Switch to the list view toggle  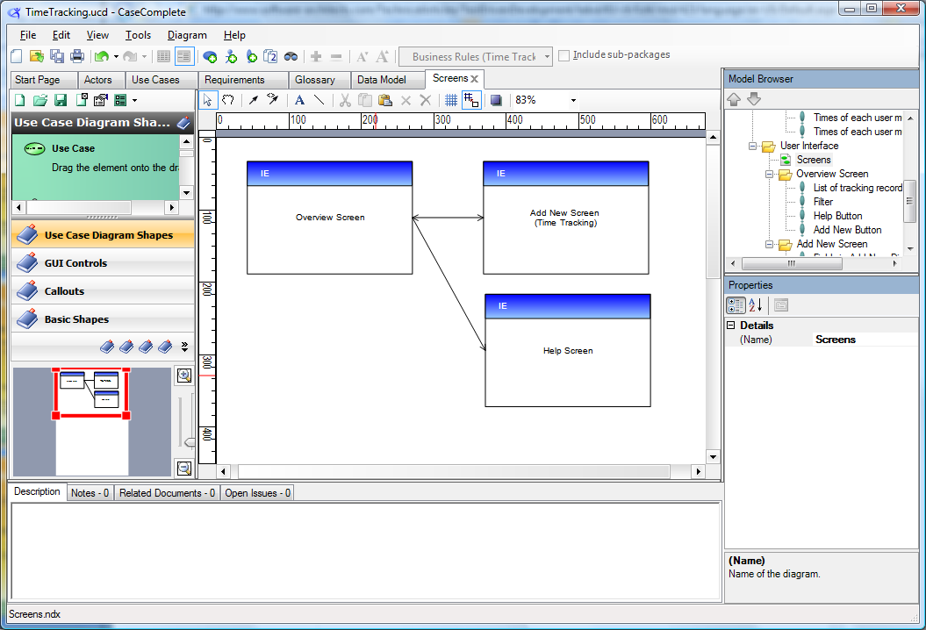click(x=163, y=57)
